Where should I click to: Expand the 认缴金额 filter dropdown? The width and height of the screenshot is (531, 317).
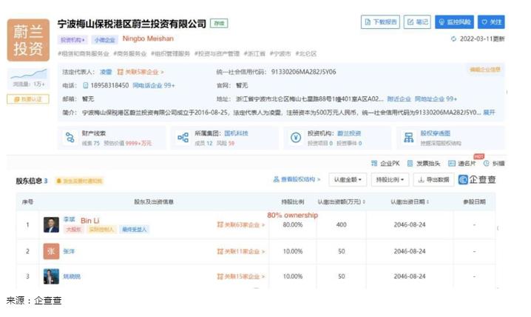coord(348,179)
